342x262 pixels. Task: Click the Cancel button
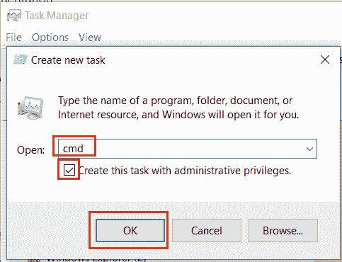(207, 230)
